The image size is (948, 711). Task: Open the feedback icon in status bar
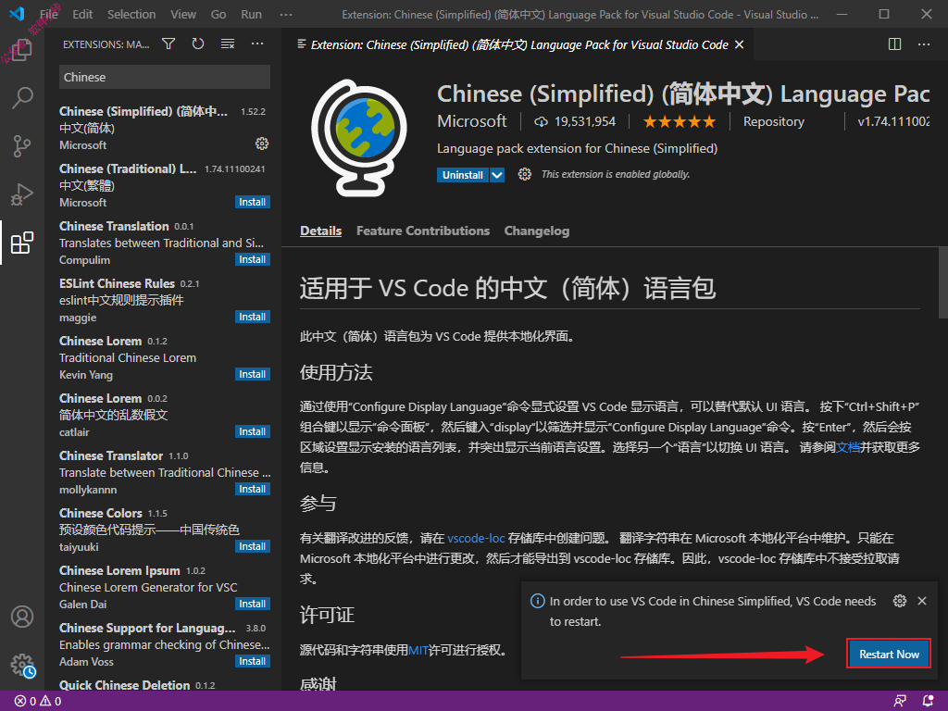tap(900, 702)
